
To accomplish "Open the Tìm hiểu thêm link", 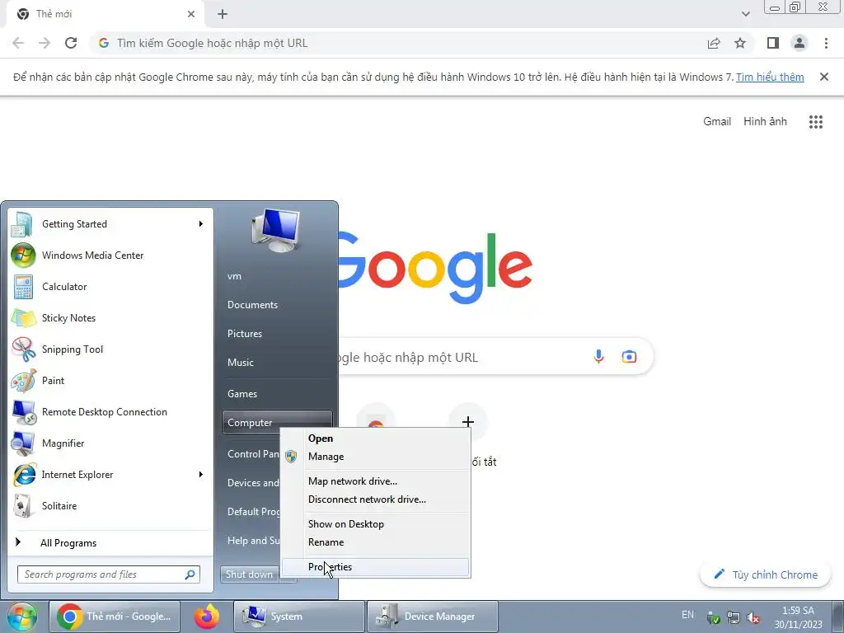I will coord(770,77).
